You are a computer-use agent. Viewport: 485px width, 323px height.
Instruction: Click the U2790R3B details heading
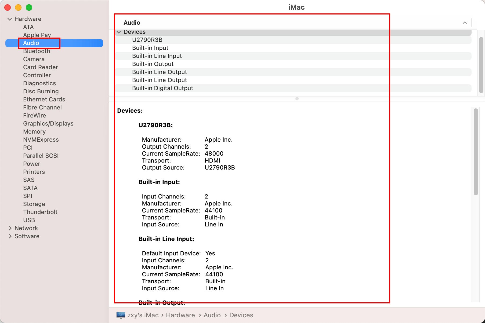(156, 125)
